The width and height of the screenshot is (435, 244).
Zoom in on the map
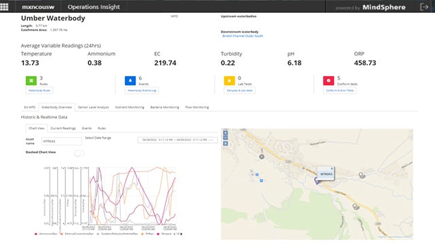pyautogui.click(x=226, y=133)
